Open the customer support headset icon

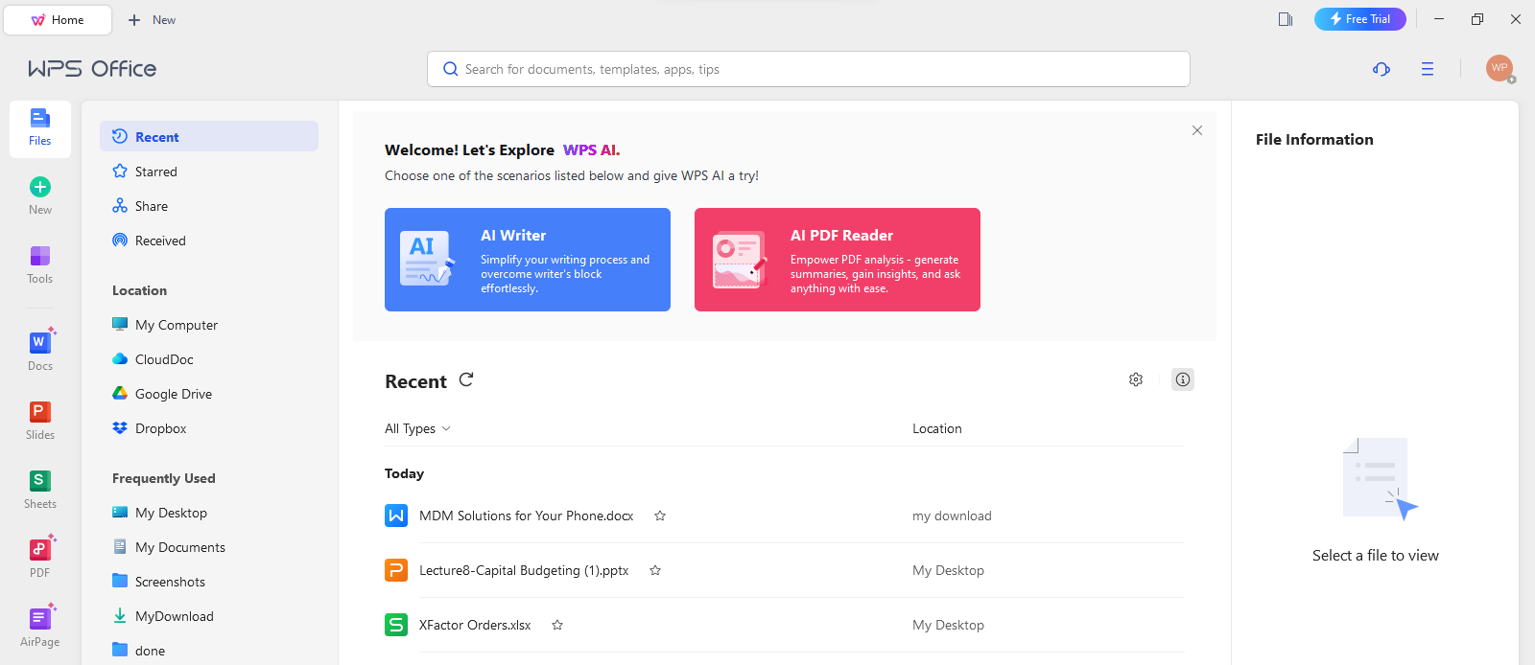coord(1381,69)
